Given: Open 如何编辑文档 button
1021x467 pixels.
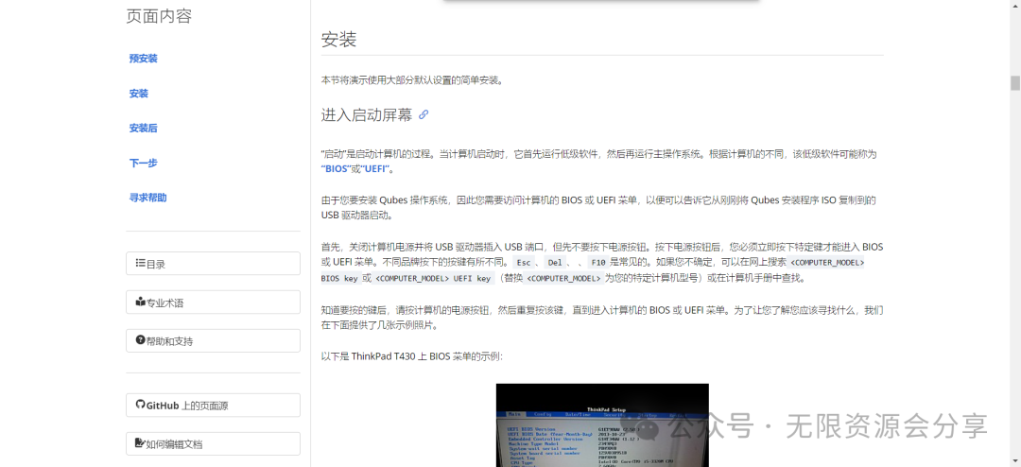Looking at the screenshot, I should pos(213,443).
